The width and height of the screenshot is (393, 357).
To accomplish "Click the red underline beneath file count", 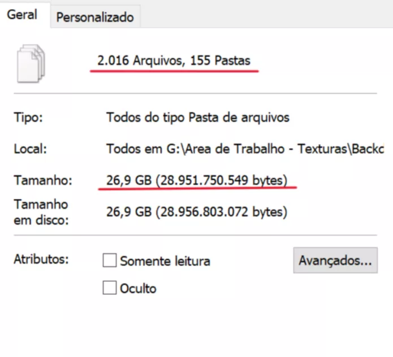I will coord(174,71).
